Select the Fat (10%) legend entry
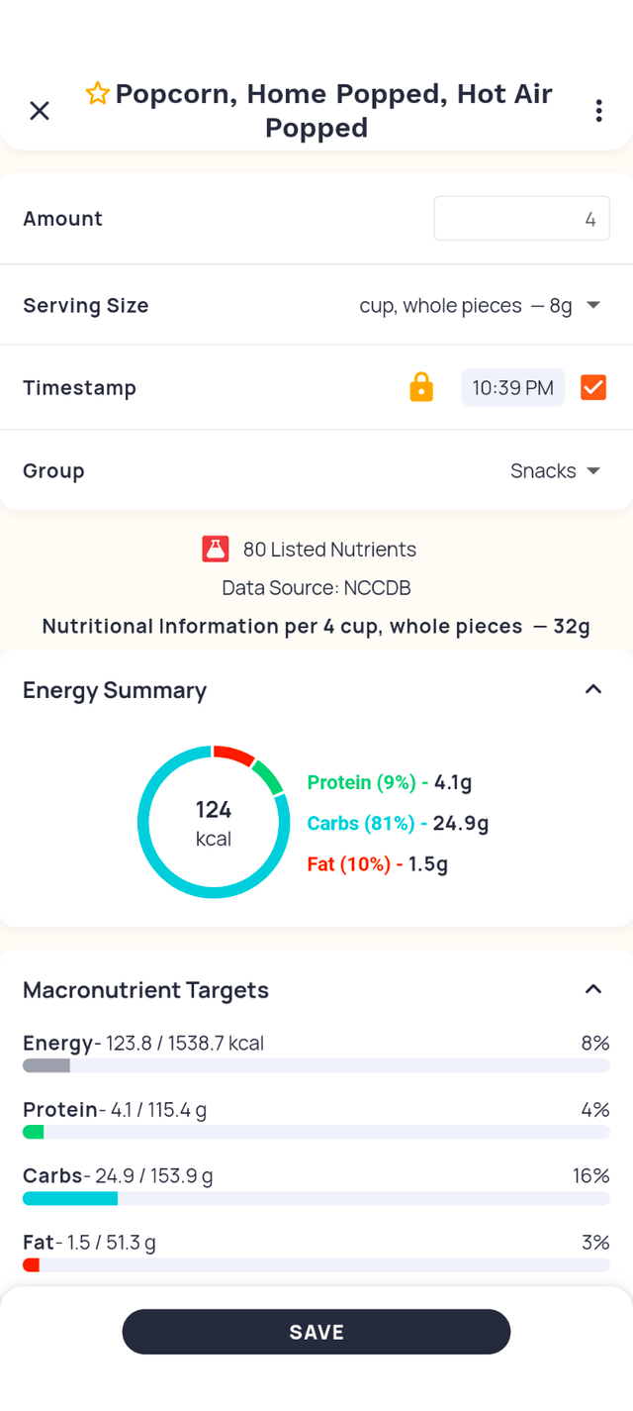The image size is (633, 1411). click(378, 863)
